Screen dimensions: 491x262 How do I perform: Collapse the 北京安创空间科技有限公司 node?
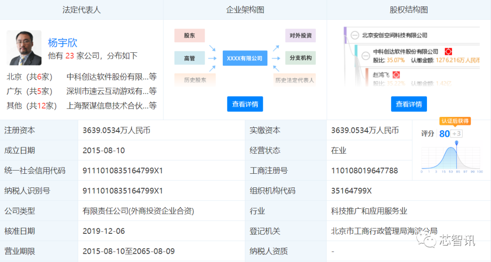pyautogui.click(x=355, y=35)
